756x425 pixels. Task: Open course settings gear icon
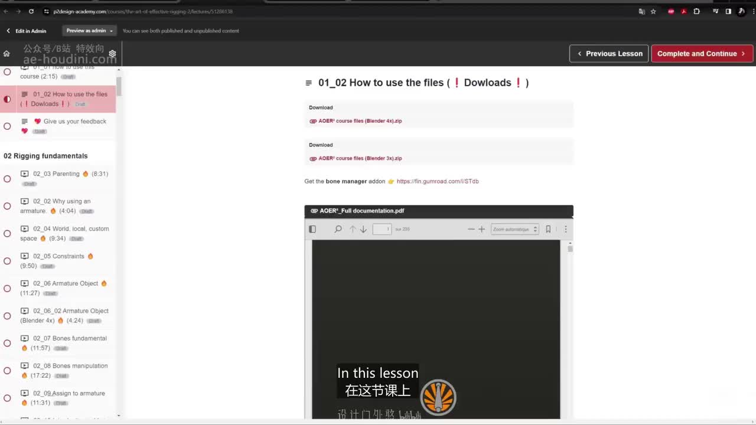(112, 54)
